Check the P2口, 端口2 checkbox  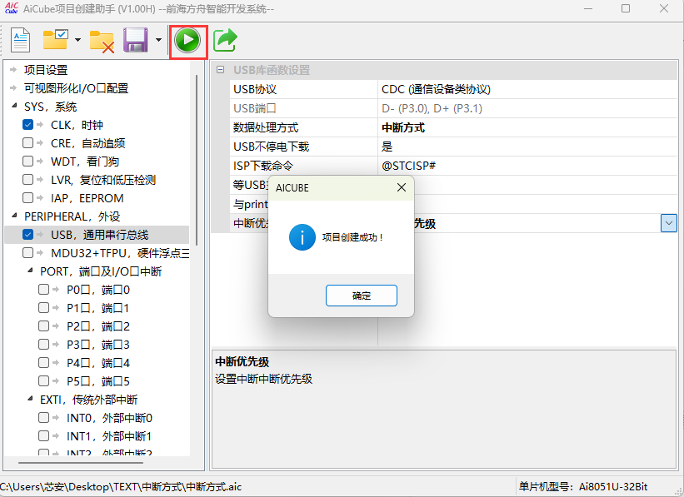click(x=43, y=326)
